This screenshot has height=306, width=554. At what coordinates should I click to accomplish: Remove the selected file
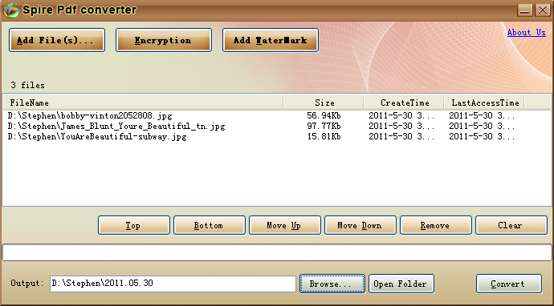[x=436, y=225]
